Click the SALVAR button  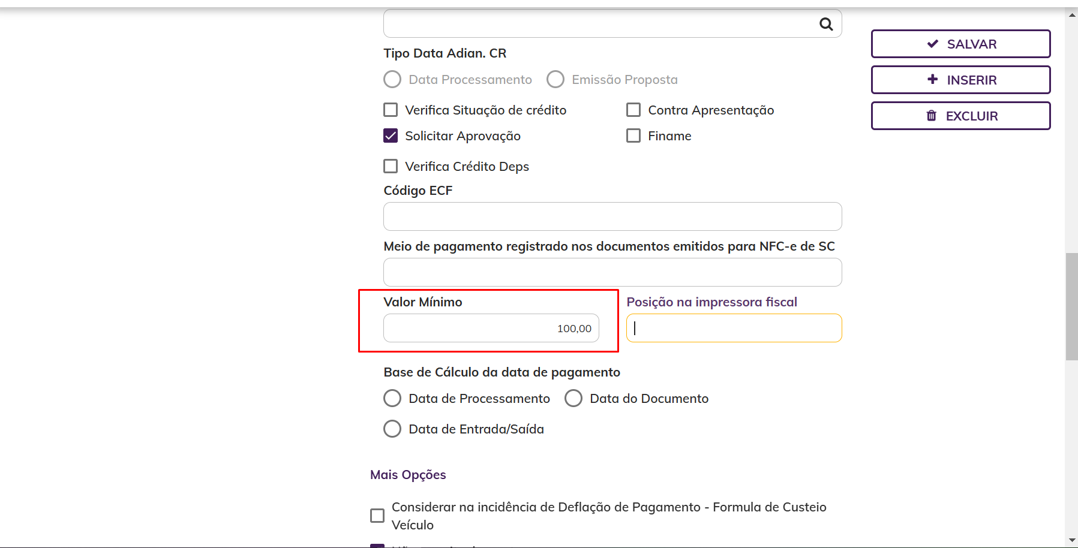(960, 44)
